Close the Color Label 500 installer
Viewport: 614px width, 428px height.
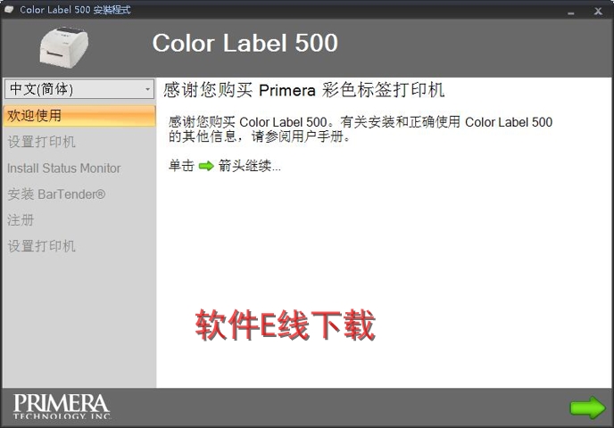tap(597, 10)
